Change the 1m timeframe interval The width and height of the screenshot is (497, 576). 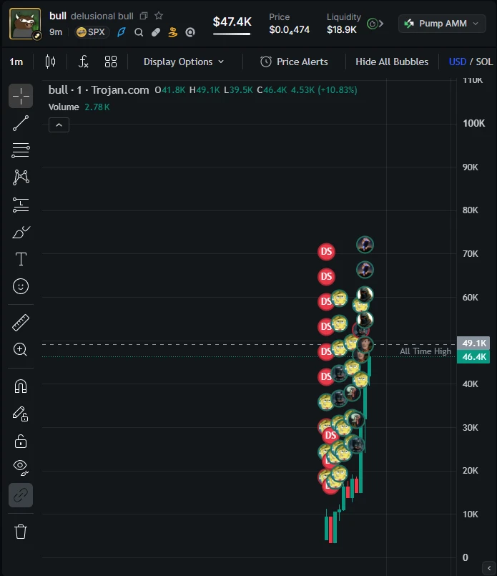[x=16, y=62]
